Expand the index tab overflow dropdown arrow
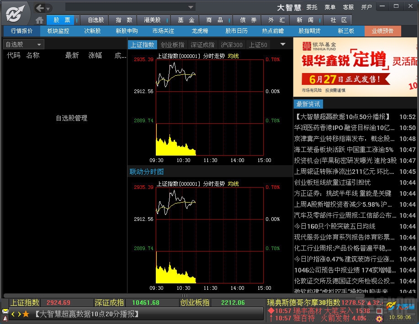The image size is (419, 324). pyautogui.click(x=283, y=44)
